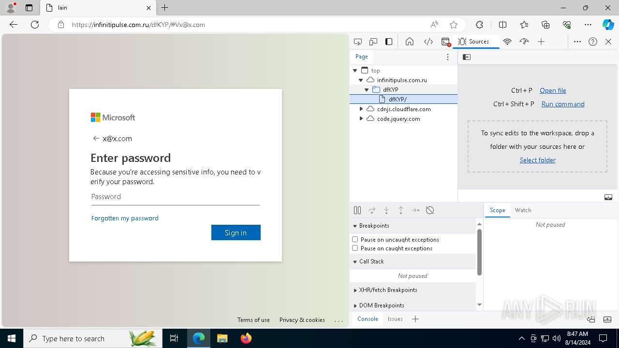Add more tools with the plus icon
Image resolution: width=619 pixels, height=348 pixels.
click(x=541, y=42)
